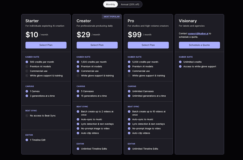243x160 pixels.
Task: Click check icon beside Creator No-prompt image to video
Action: (78, 128)
